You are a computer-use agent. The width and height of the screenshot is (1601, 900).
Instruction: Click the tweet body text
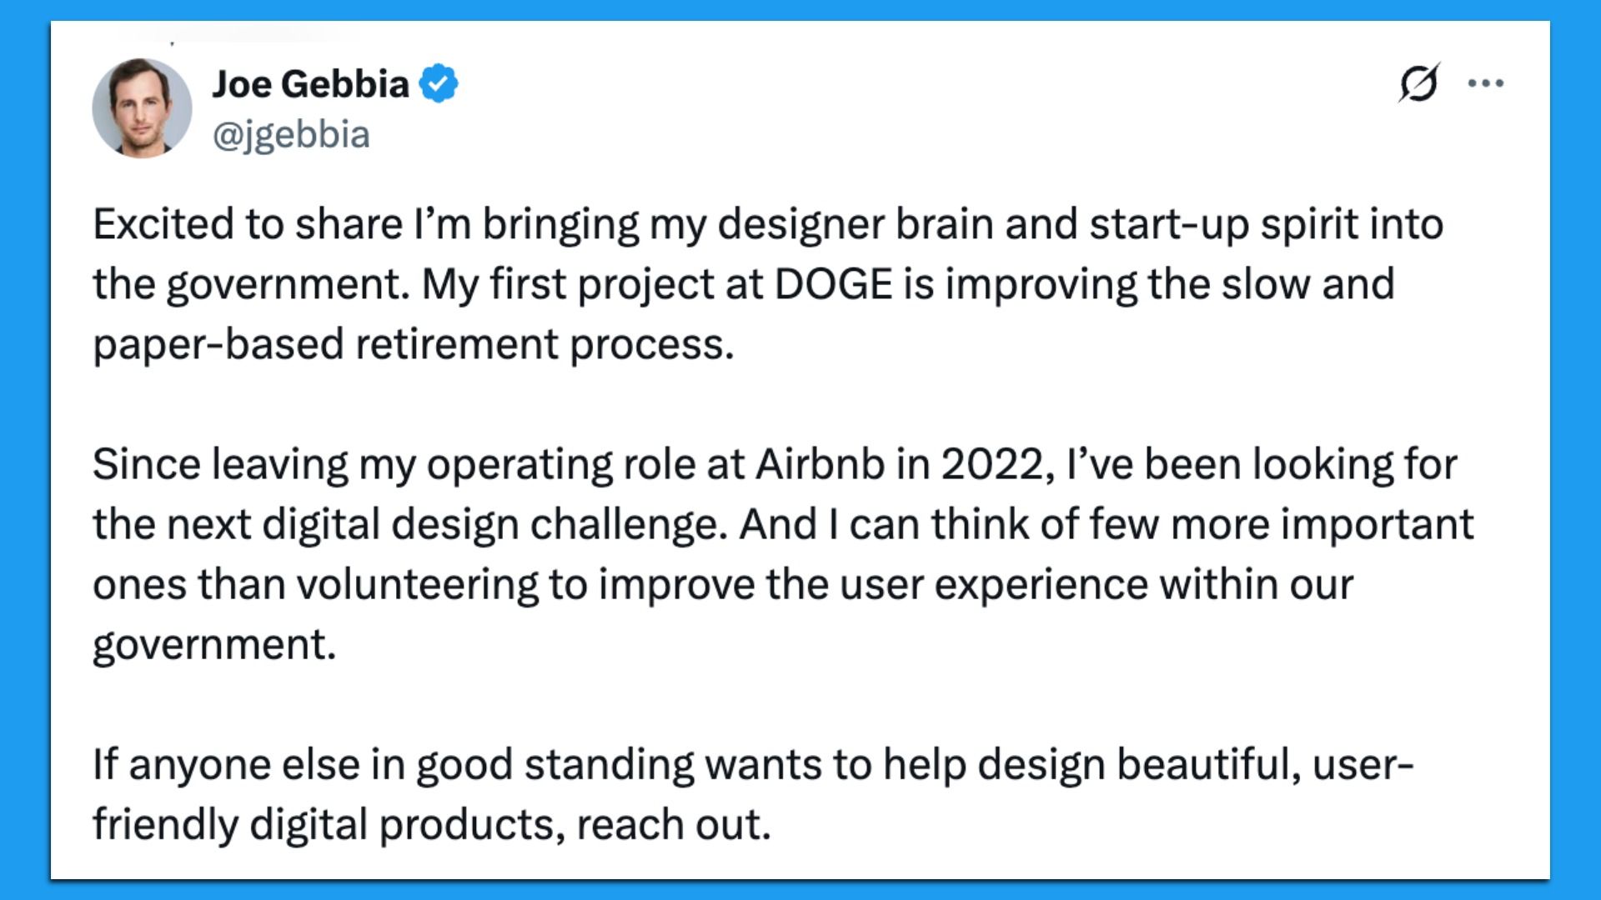click(750, 523)
